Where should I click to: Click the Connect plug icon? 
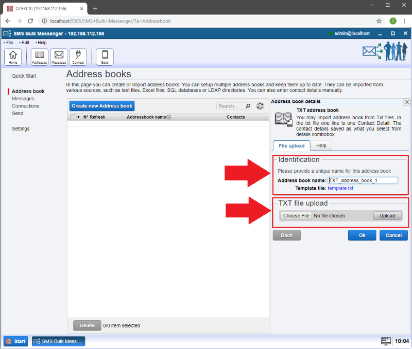(x=78, y=57)
